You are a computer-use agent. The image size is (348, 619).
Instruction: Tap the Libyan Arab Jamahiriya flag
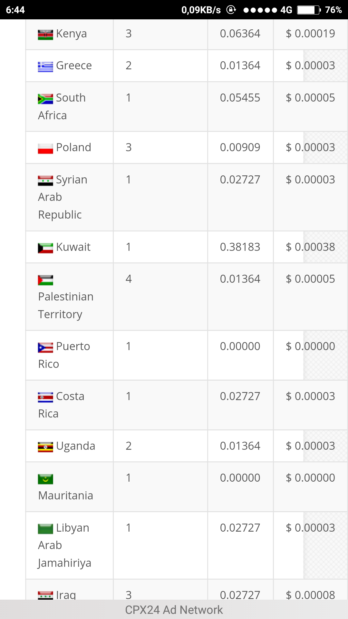45,529
